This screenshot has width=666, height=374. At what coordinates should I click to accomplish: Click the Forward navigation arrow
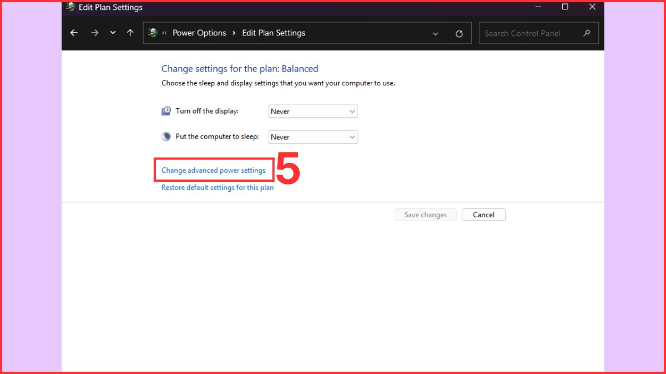[94, 33]
